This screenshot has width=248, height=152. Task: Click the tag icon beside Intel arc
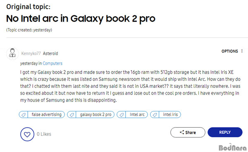[122, 115]
